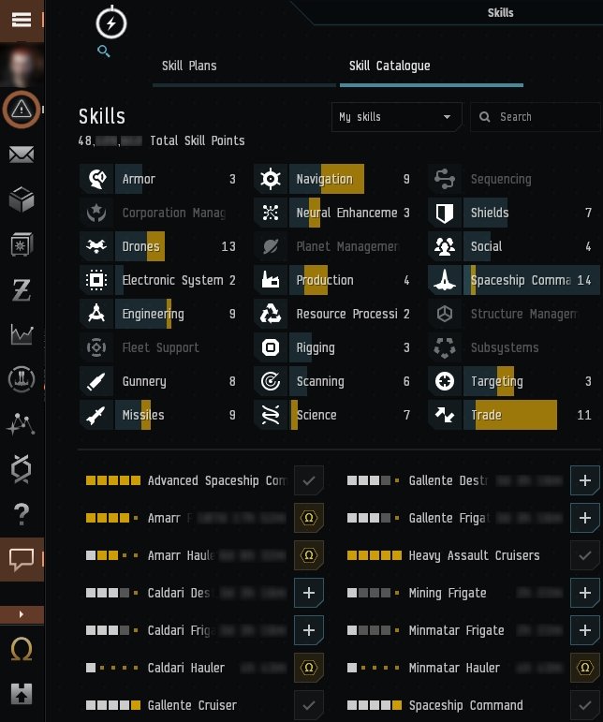Viewport: 603px width, 722px height.
Task: Open the Chat speech bubble icon
Action: pos(22,559)
